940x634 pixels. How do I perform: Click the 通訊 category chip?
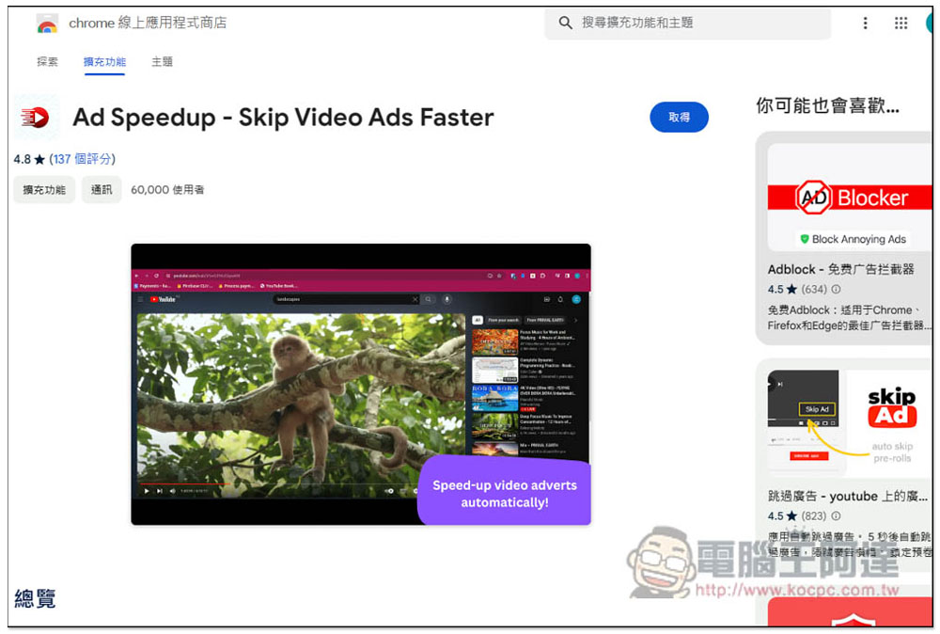coord(102,189)
